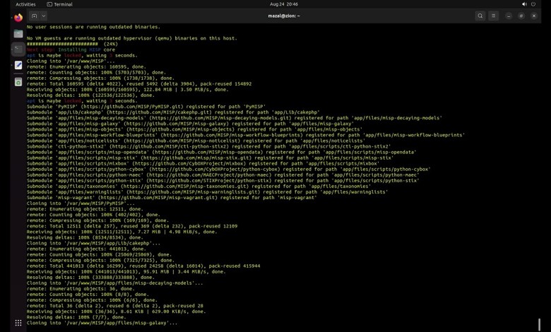The image size is (551, 332).
Task: Click "Resolving deltas: 100% (122536/122536)" line
Action: pyautogui.click(x=90, y=95)
